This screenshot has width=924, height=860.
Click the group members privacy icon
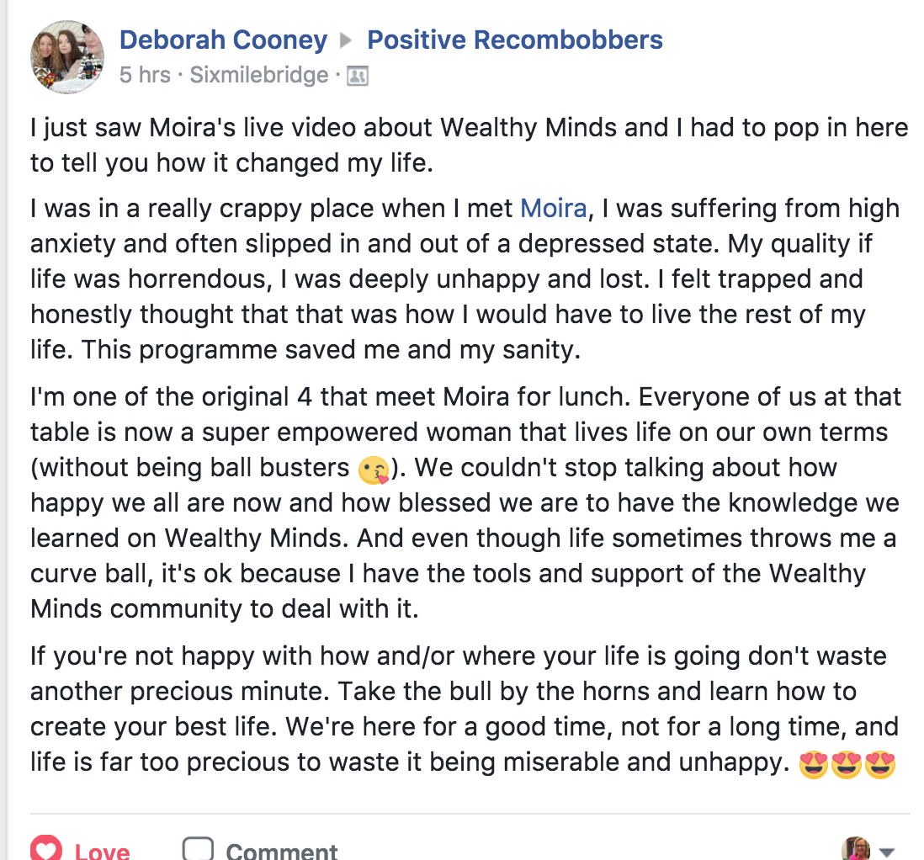click(x=358, y=76)
